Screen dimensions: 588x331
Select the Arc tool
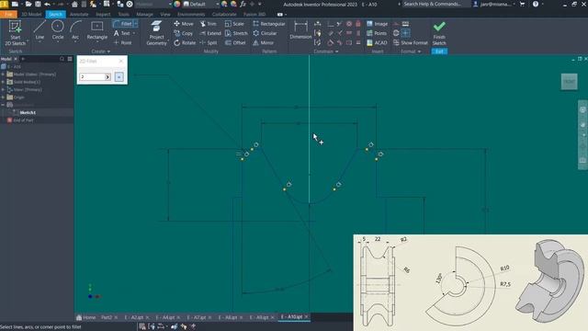(75, 30)
